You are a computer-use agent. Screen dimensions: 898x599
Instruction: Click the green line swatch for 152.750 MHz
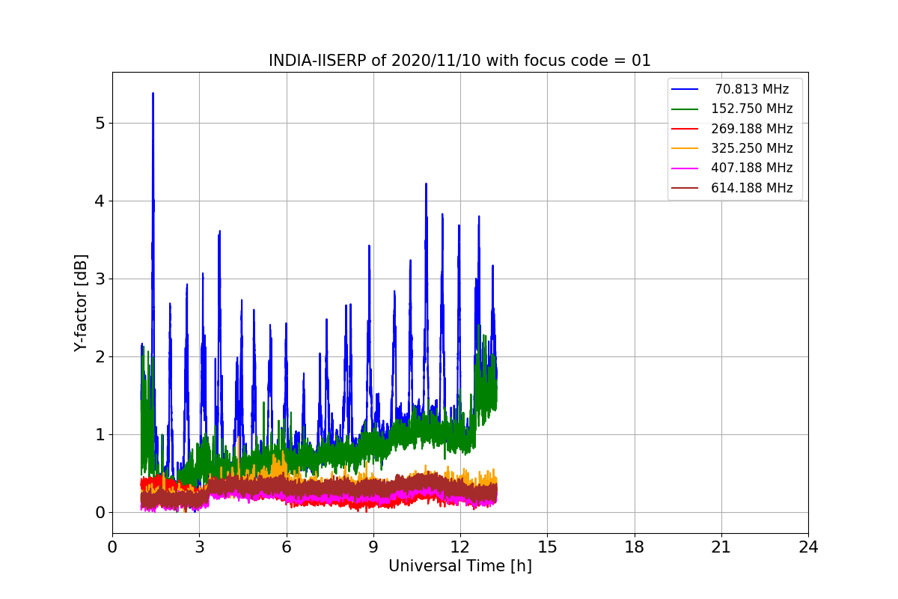pyautogui.click(x=685, y=109)
